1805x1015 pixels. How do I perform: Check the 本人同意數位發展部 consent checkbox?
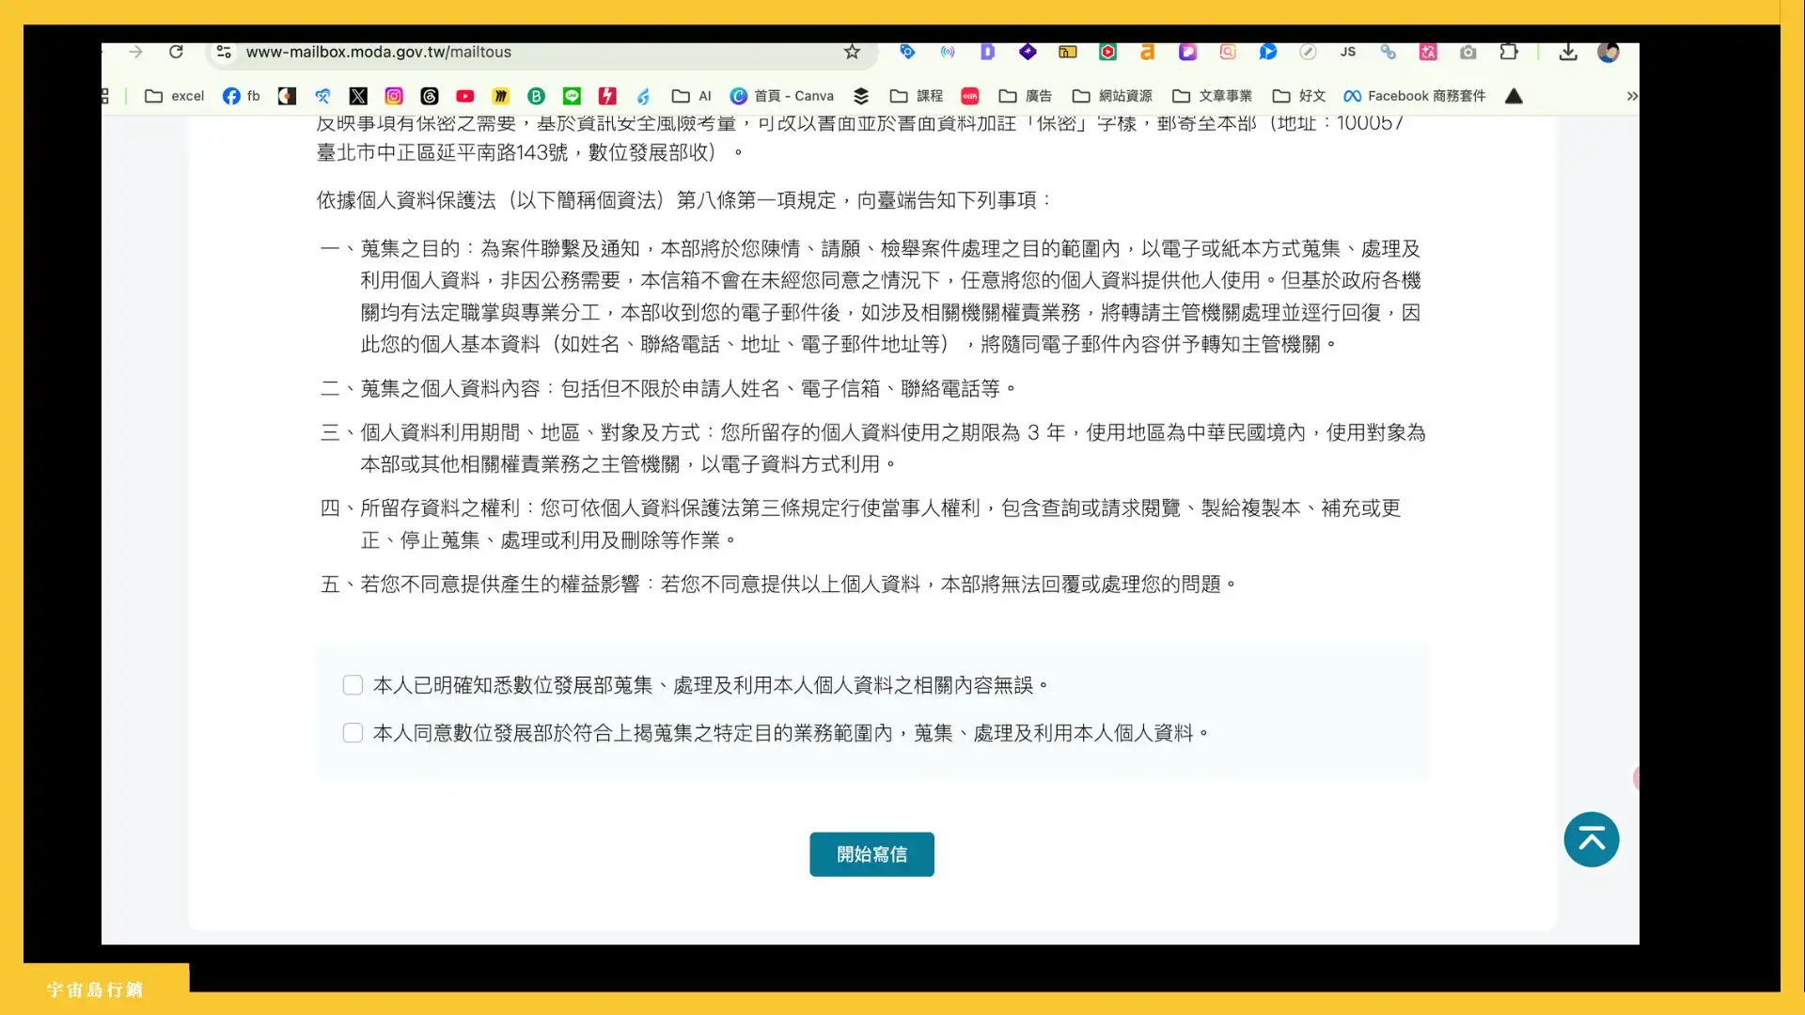click(x=353, y=733)
